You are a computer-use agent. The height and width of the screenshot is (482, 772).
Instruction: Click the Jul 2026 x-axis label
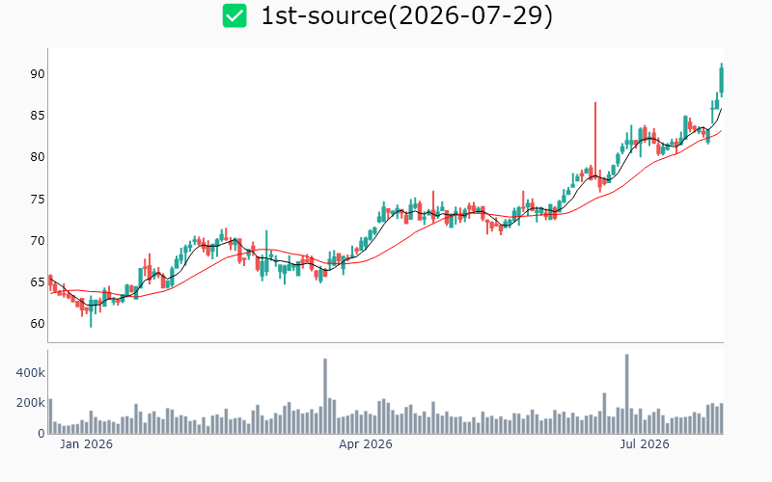click(x=644, y=444)
